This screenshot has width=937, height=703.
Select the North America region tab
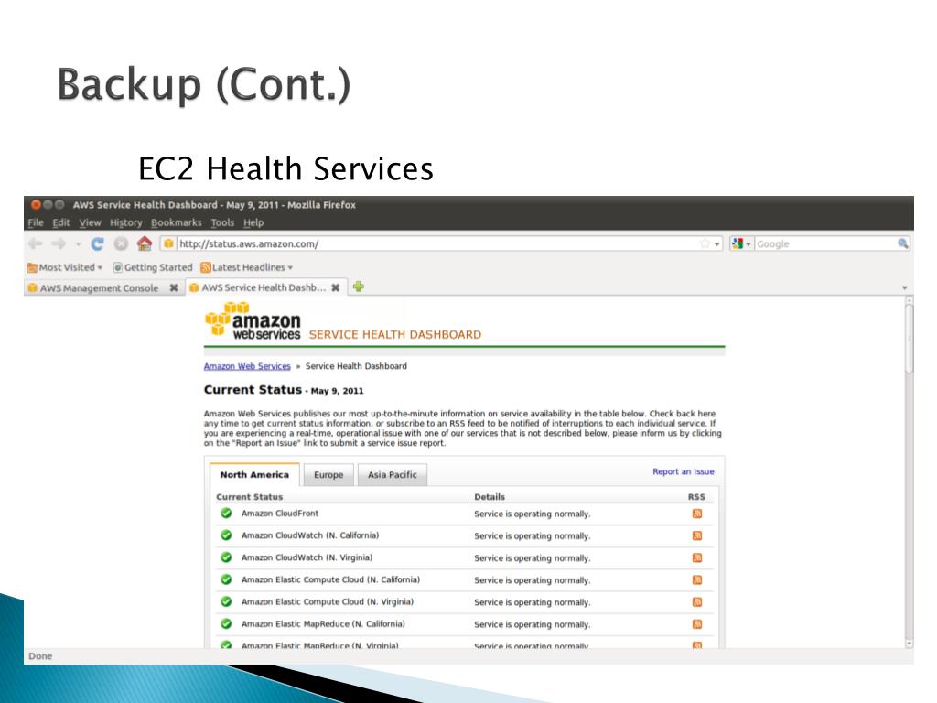[x=254, y=475]
